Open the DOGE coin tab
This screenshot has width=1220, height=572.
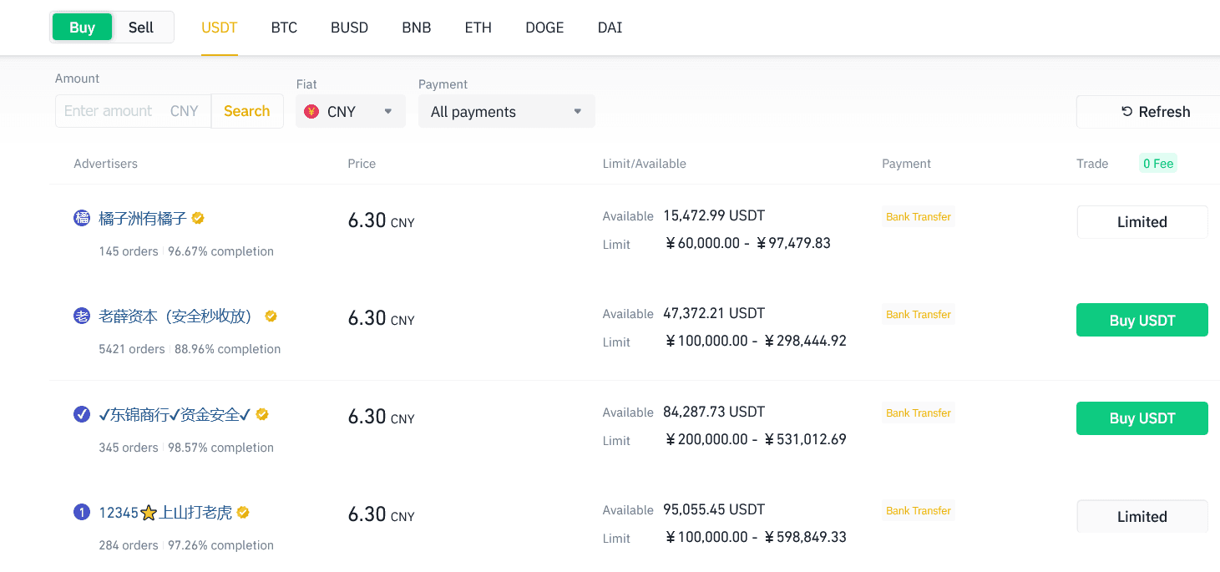coord(544,28)
